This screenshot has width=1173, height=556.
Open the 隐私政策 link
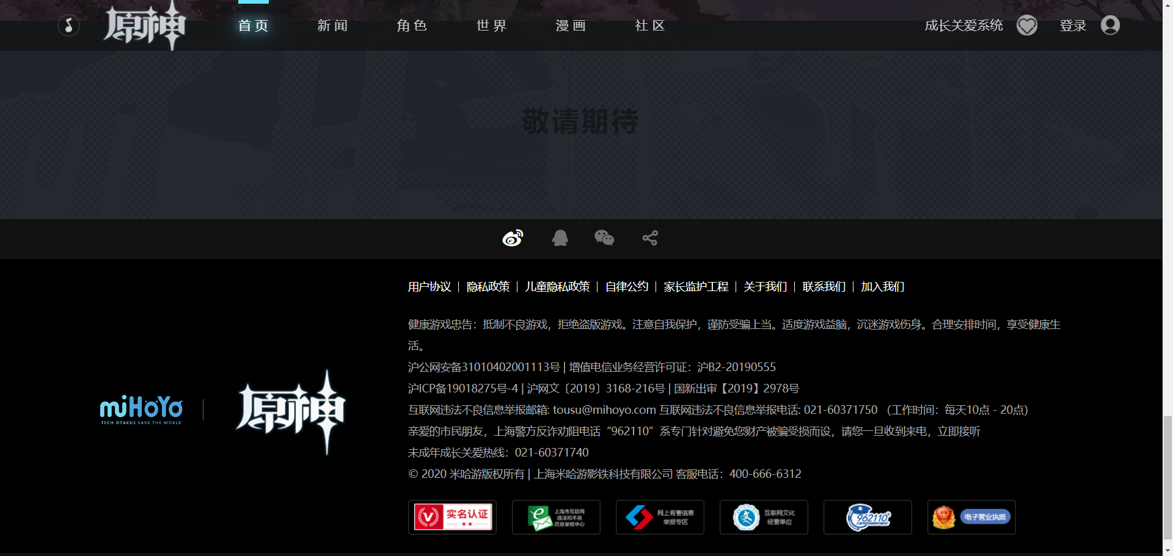point(488,287)
